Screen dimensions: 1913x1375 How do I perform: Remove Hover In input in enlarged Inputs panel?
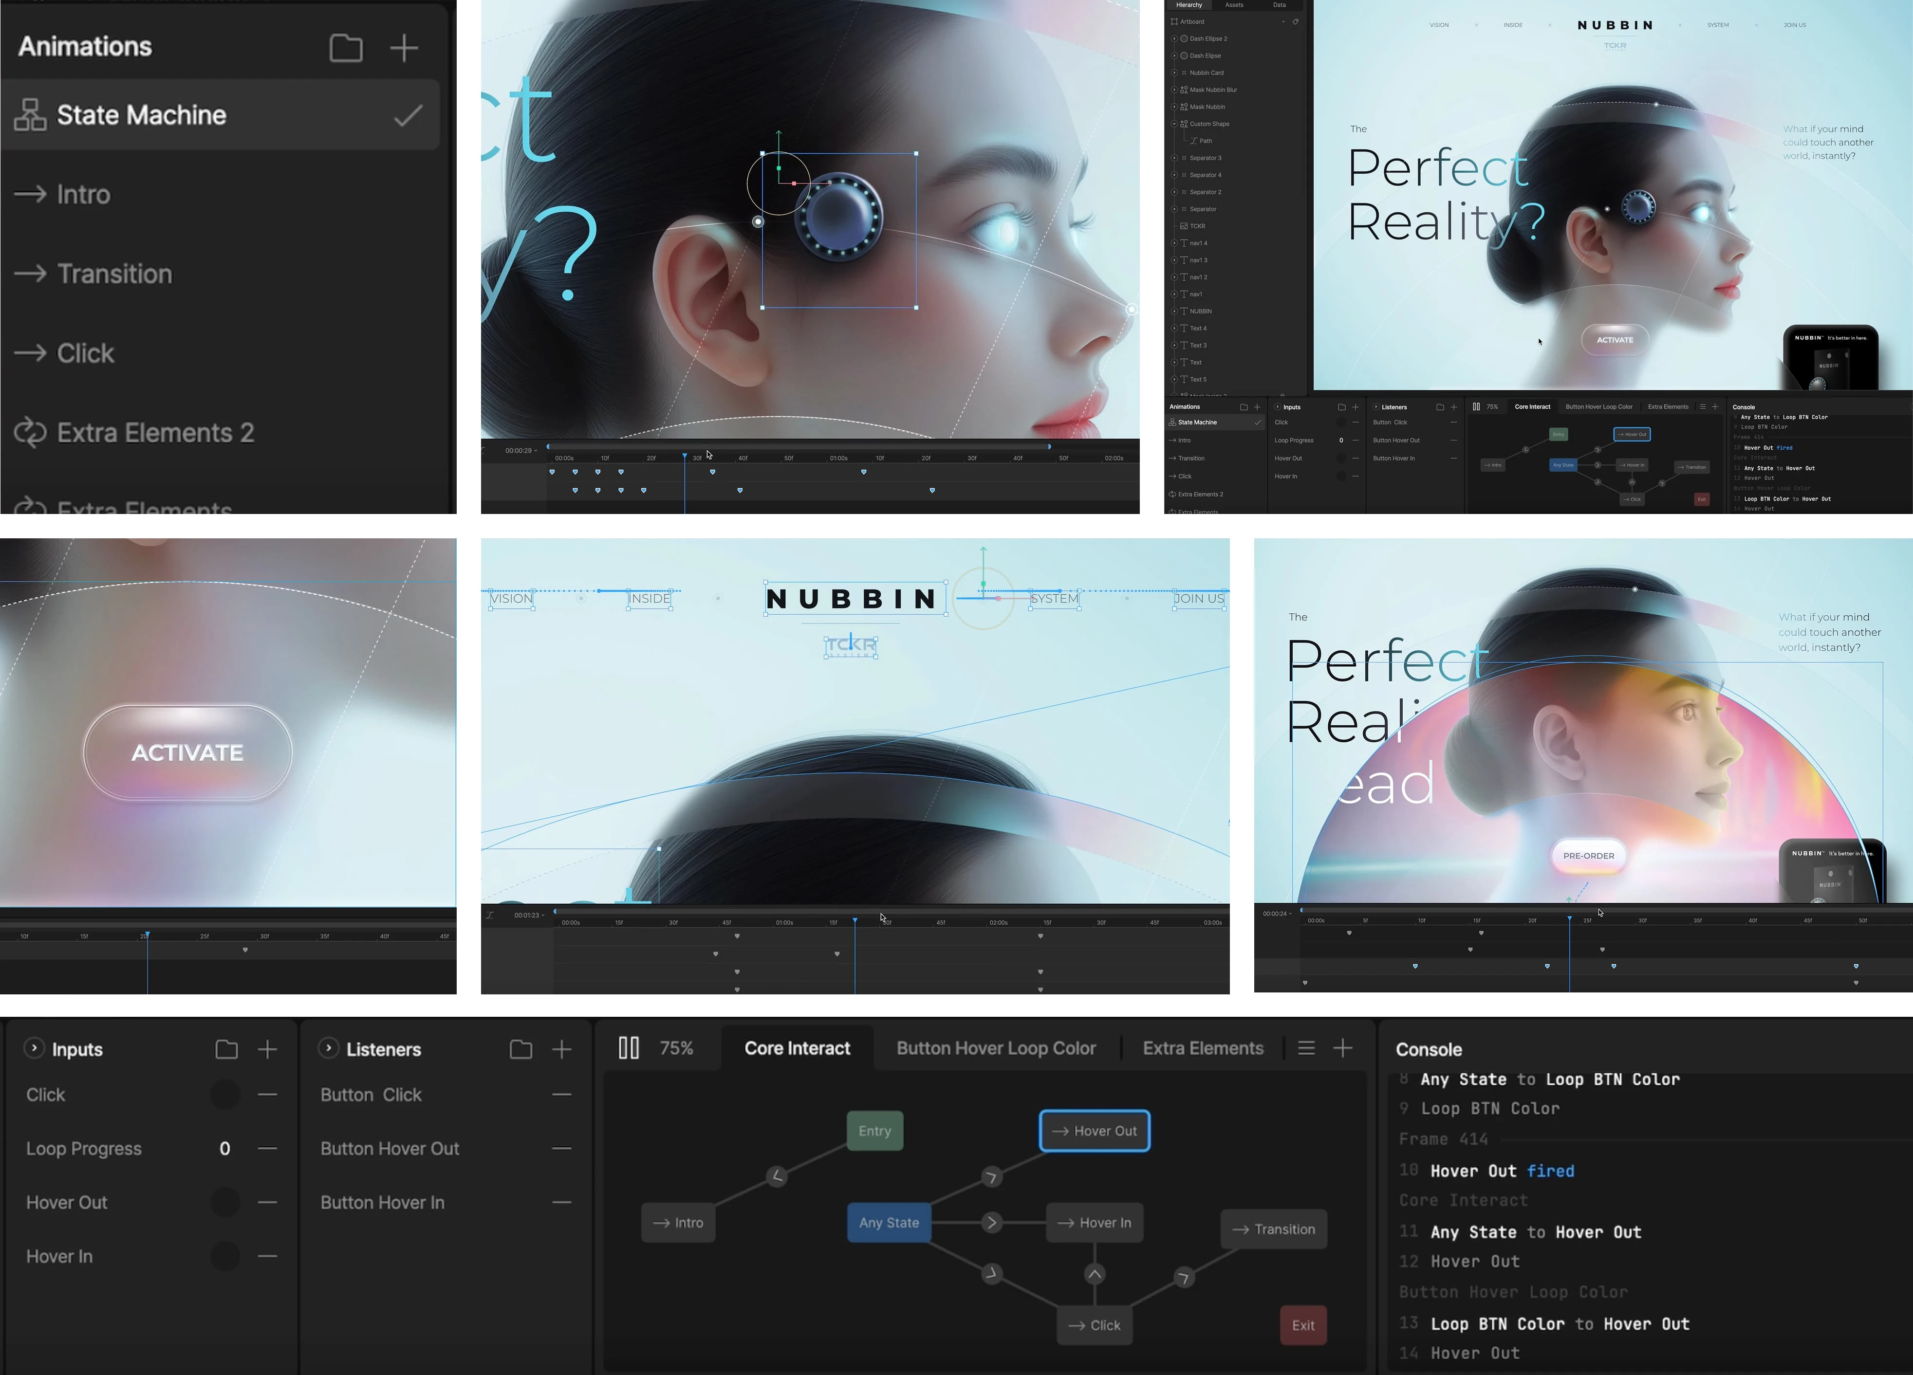267,1256
